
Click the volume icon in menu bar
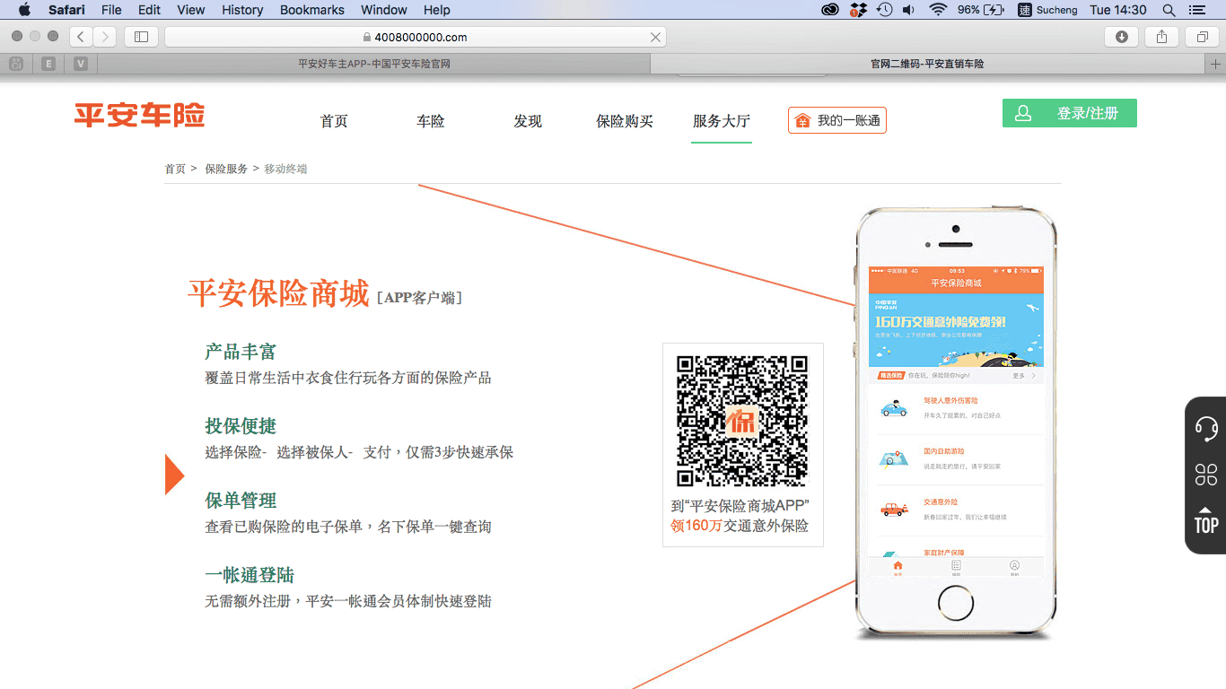click(908, 10)
